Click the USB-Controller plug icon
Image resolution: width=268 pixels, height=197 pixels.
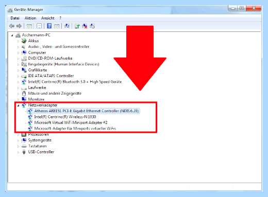tap(24, 152)
